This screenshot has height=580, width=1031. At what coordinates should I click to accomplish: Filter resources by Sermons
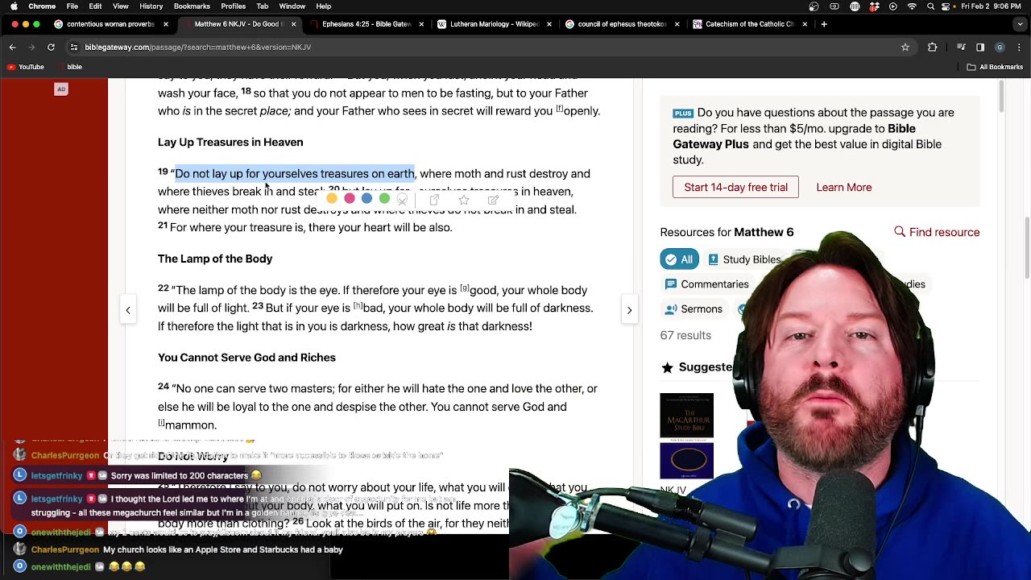[x=694, y=309]
